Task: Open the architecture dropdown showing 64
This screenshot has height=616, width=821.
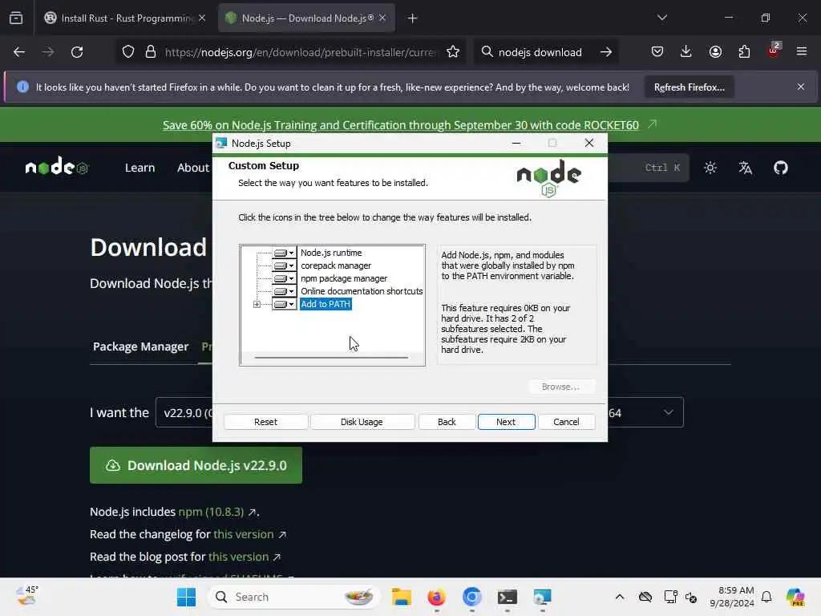Action: (645, 413)
